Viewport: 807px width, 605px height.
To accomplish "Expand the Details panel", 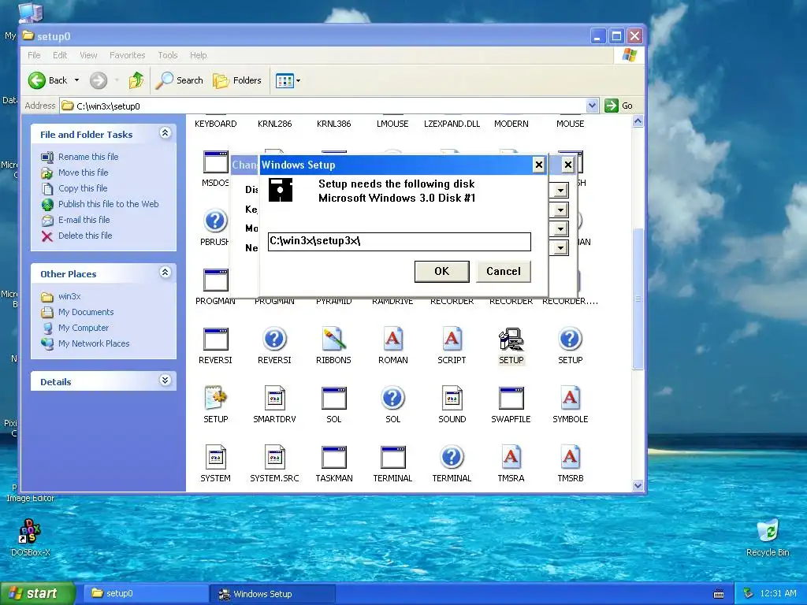I will [165, 380].
